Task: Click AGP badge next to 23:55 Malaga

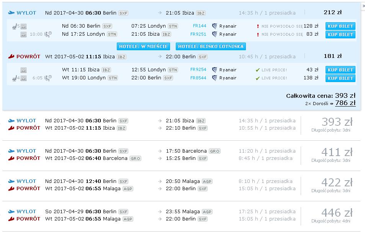Action: (x=207, y=212)
